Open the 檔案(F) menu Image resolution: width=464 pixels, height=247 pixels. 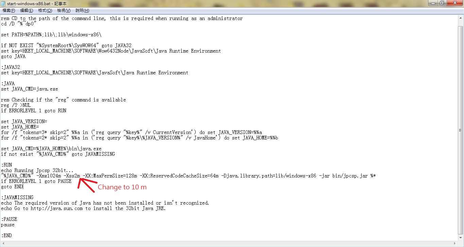9,11
